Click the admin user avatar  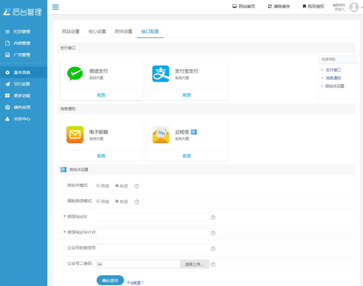point(354,7)
